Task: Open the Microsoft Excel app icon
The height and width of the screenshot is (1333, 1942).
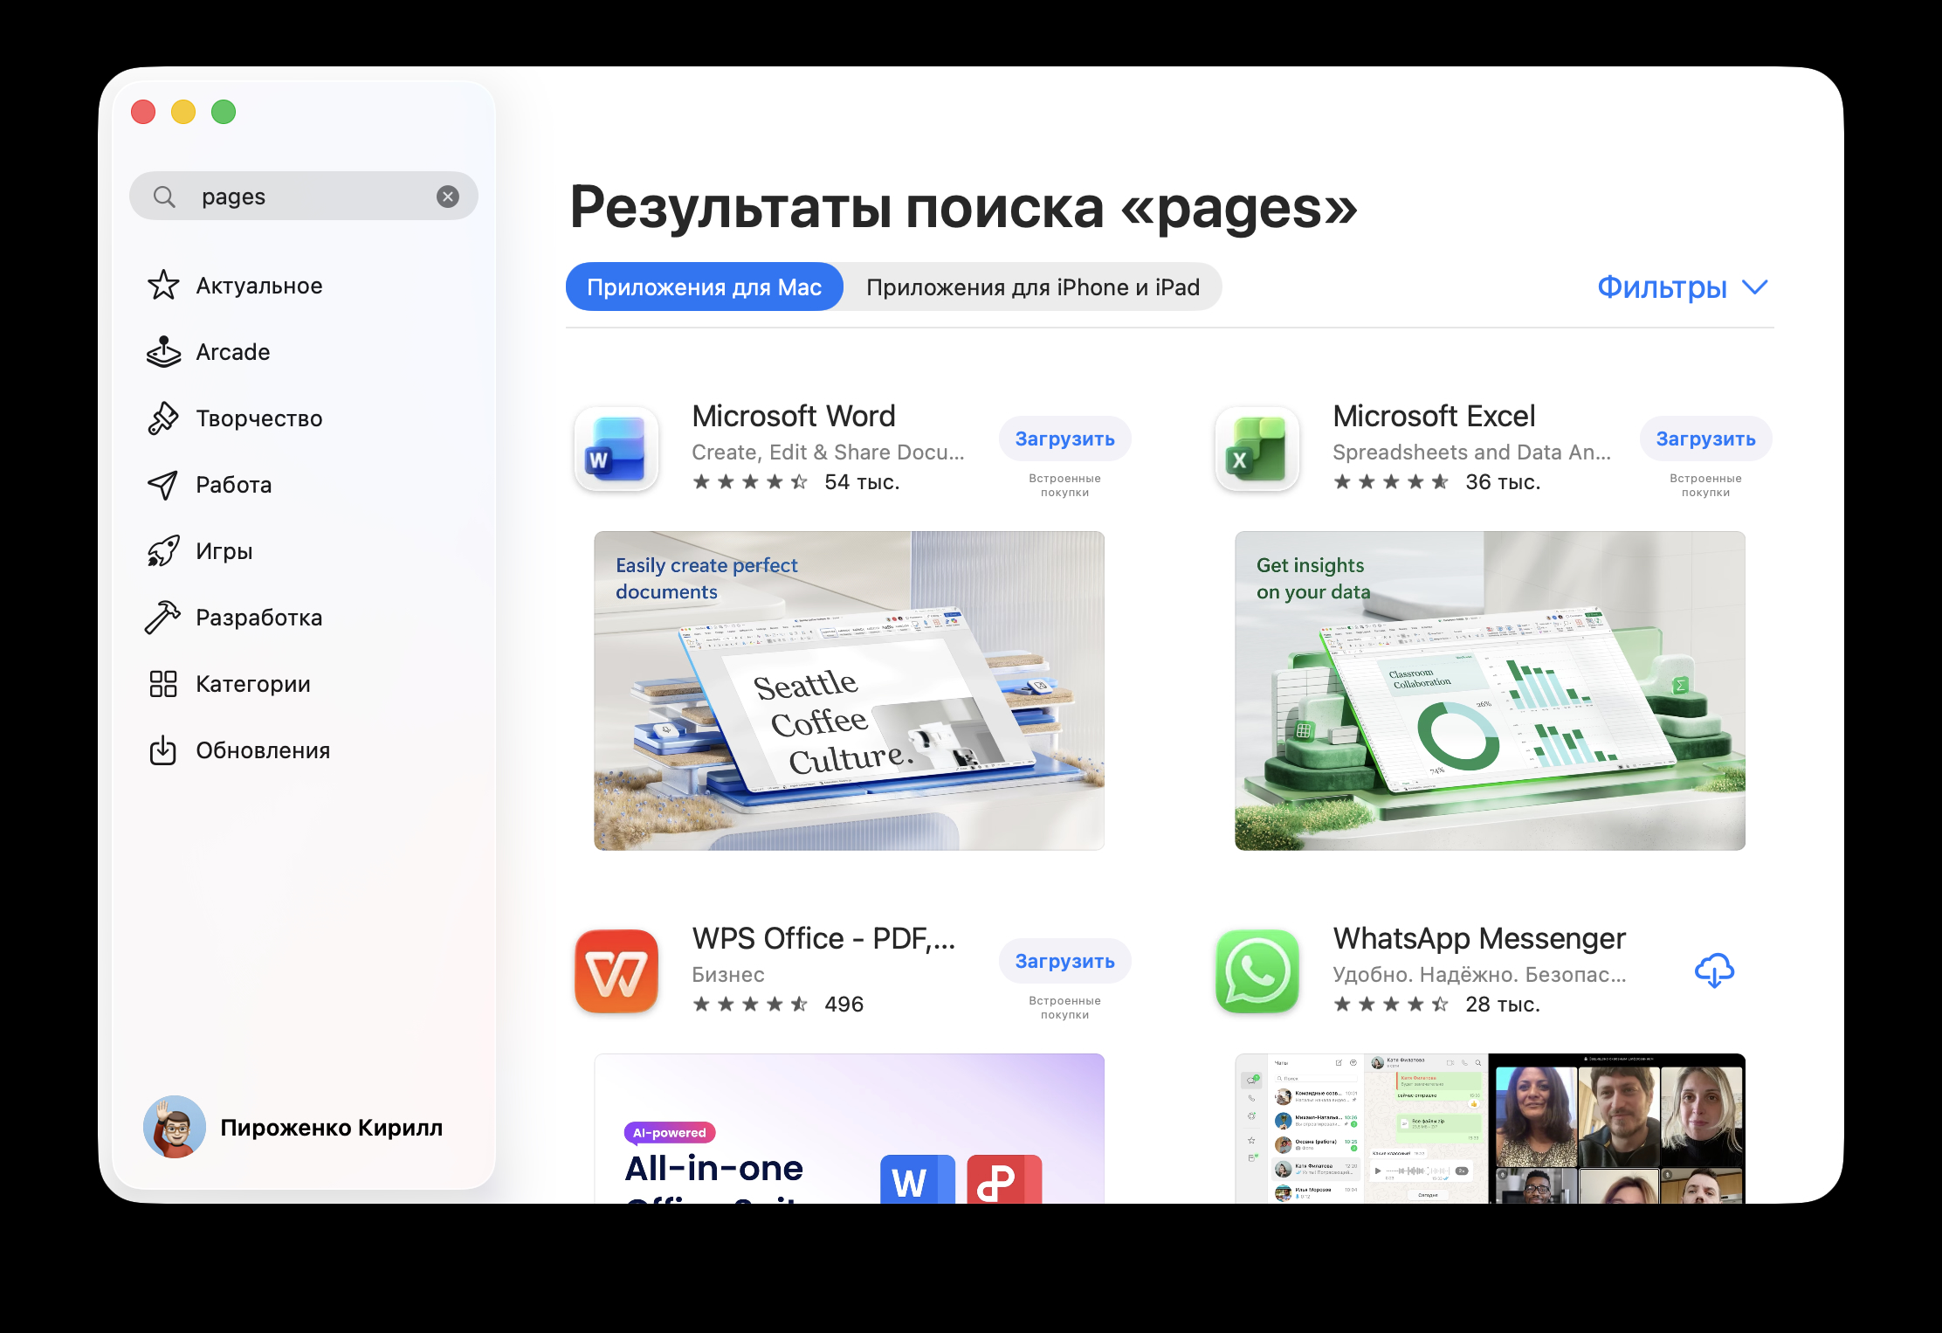Action: tap(1256, 449)
